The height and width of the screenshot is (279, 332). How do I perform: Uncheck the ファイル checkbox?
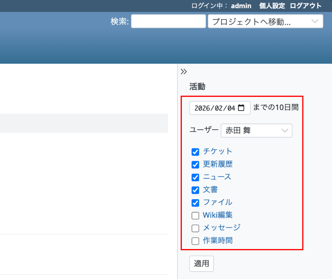195,203
